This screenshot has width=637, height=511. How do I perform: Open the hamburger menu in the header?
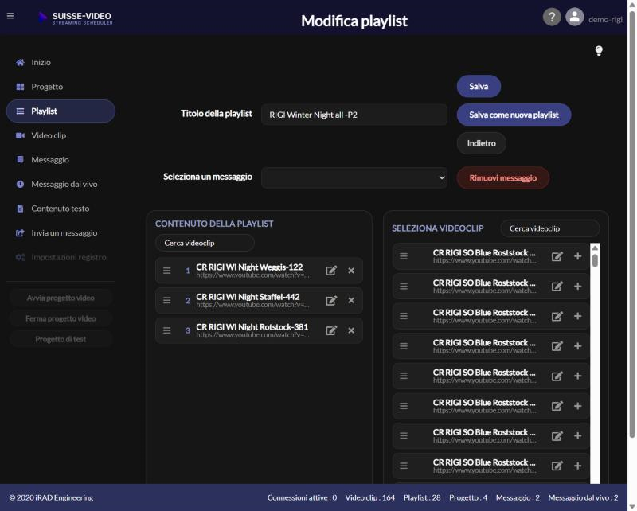[x=10, y=16]
